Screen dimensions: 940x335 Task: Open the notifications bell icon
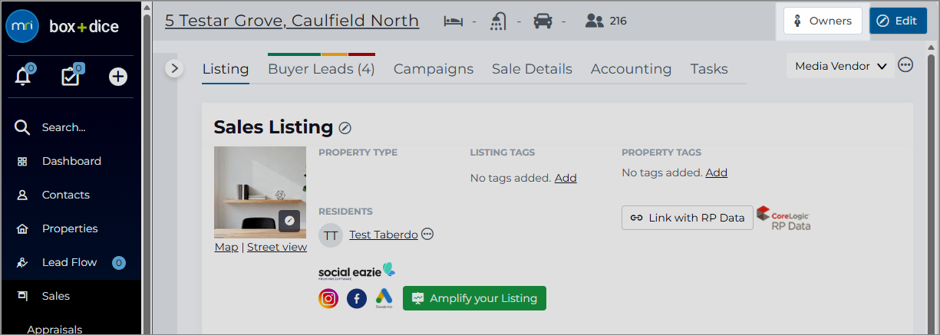[x=22, y=76]
